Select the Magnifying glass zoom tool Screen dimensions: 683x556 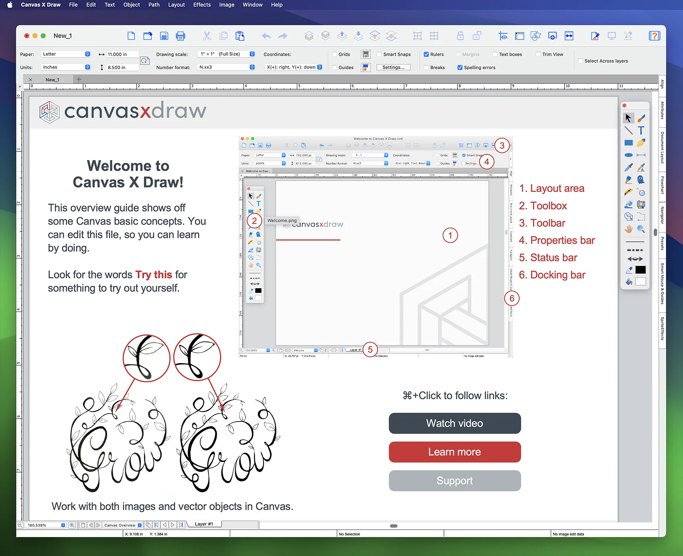pyautogui.click(x=641, y=229)
